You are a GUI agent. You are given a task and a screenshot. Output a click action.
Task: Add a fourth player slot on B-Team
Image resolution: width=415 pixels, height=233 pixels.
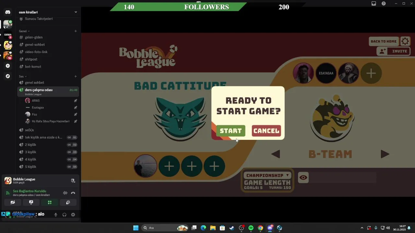tap(371, 73)
